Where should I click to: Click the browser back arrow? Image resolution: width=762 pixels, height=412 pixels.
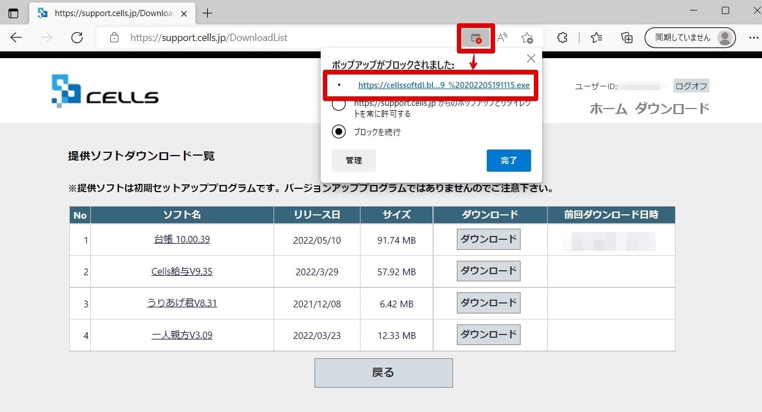[16, 38]
